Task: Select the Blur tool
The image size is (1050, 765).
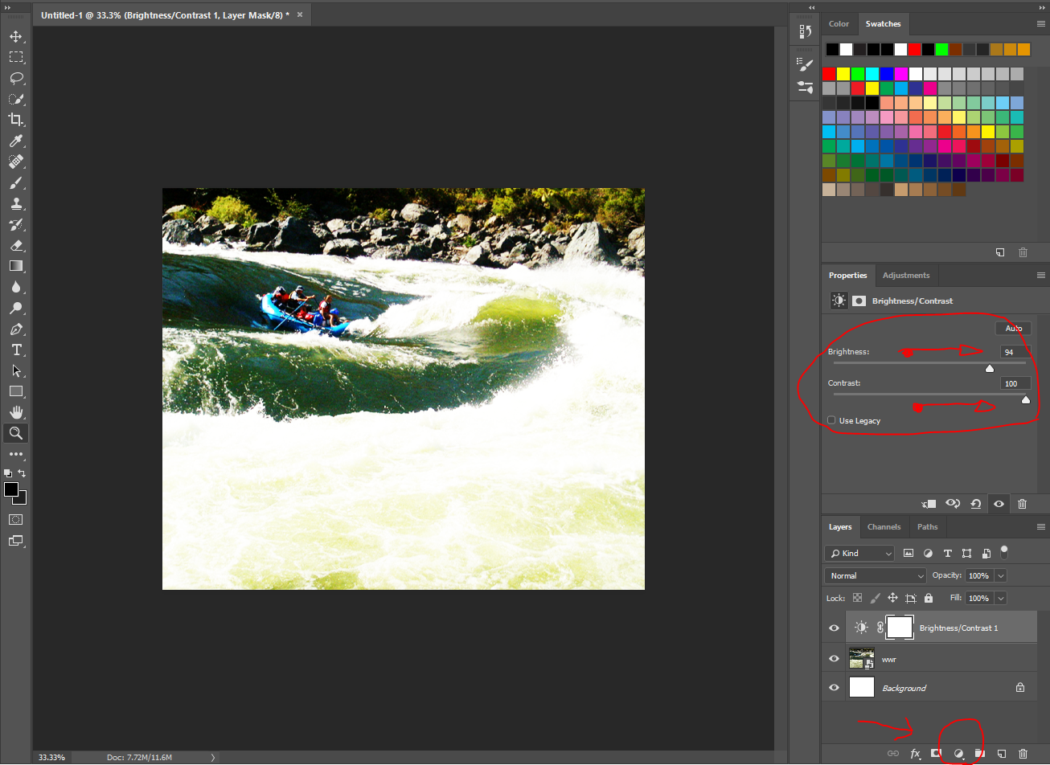Action: coord(16,287)
